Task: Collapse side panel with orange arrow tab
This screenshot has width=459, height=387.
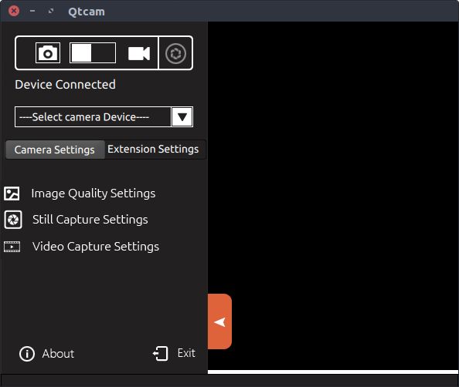Action: pos(219,321)
